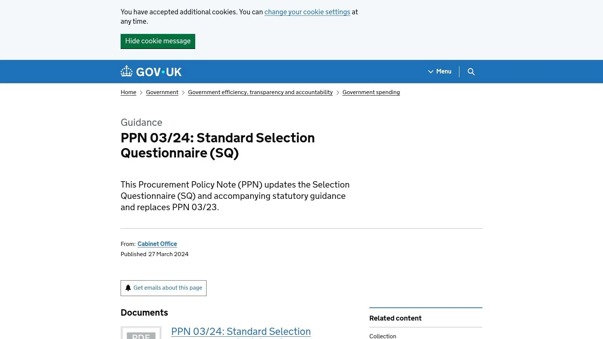The width and height of the screenshot is (603, 339).
Task: Open the Cabinet Office page
Action: coord(157,244)
